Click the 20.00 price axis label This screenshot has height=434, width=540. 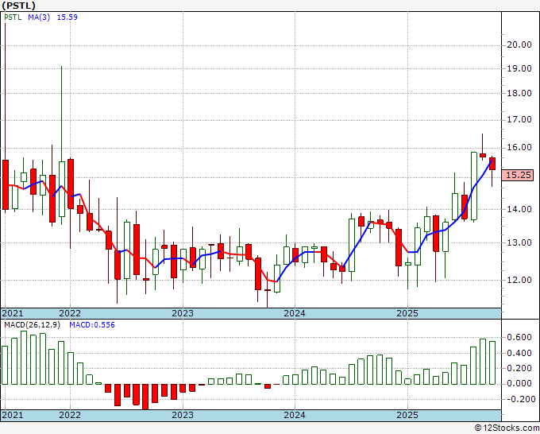[519, 45]
